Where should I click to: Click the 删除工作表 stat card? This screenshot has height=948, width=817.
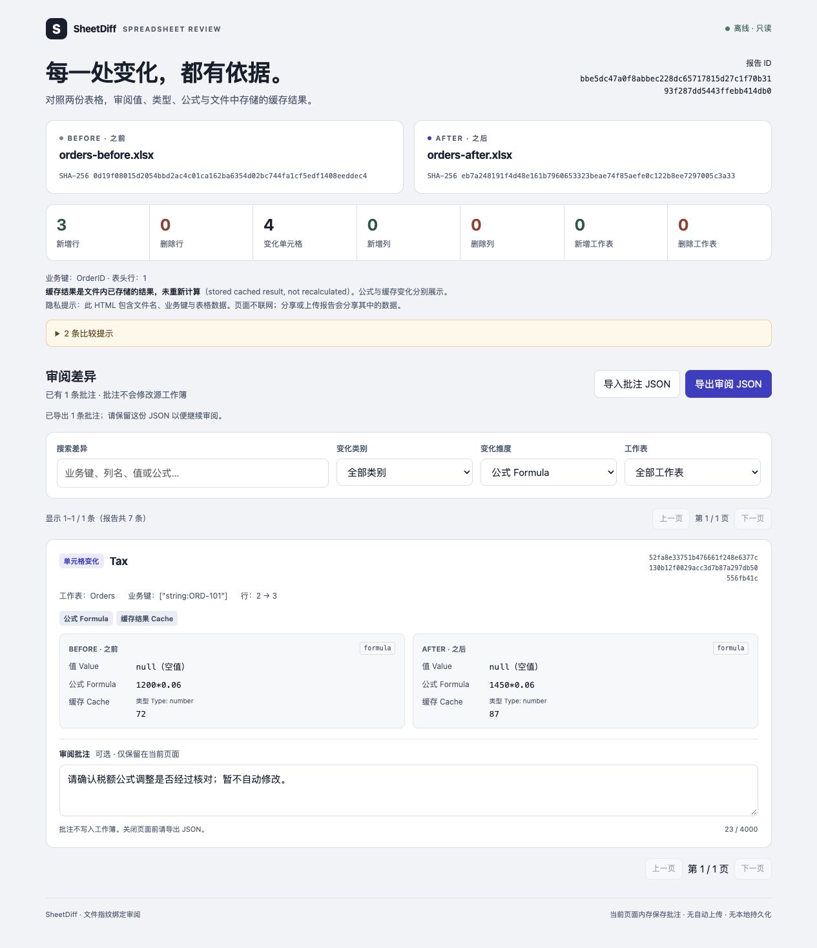click(x=719, y=232)
